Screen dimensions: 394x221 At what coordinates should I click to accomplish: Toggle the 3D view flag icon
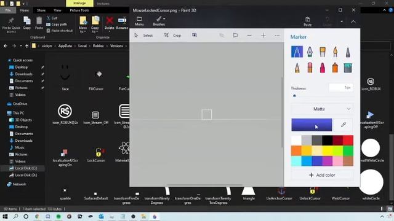coord(235,36)
